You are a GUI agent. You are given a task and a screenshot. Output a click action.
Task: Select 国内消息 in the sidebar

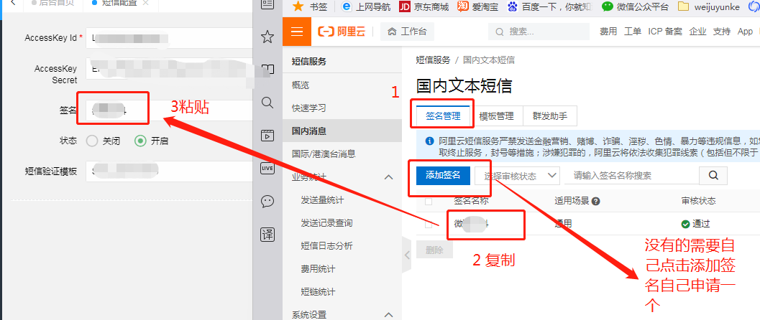pyautogui.click(x=342, y=131)
